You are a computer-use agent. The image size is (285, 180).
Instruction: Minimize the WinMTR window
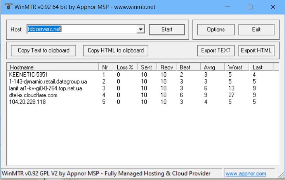pyautogui.click(x=228, y=7)
